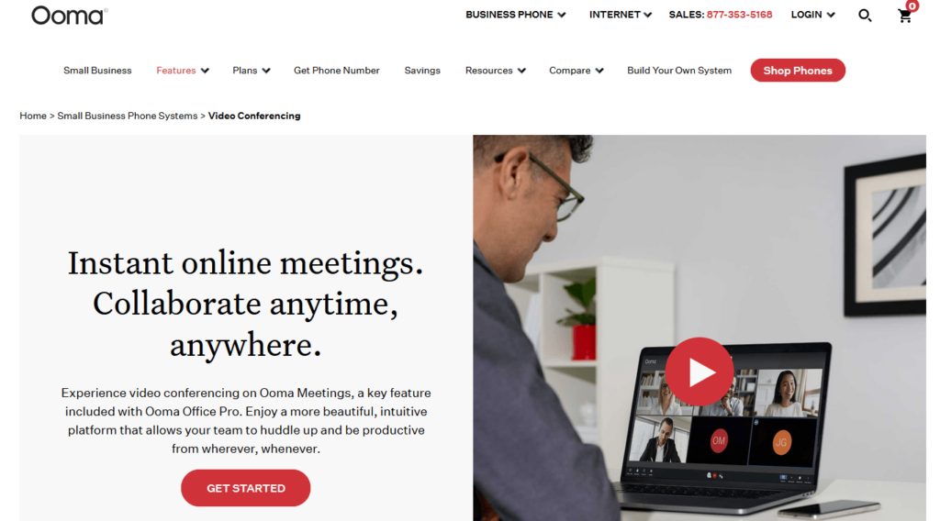Image resolution: width=940 pixels, height=521 pixels.
Task: Expand the Resources menu
Action: [x=495, y=71]
